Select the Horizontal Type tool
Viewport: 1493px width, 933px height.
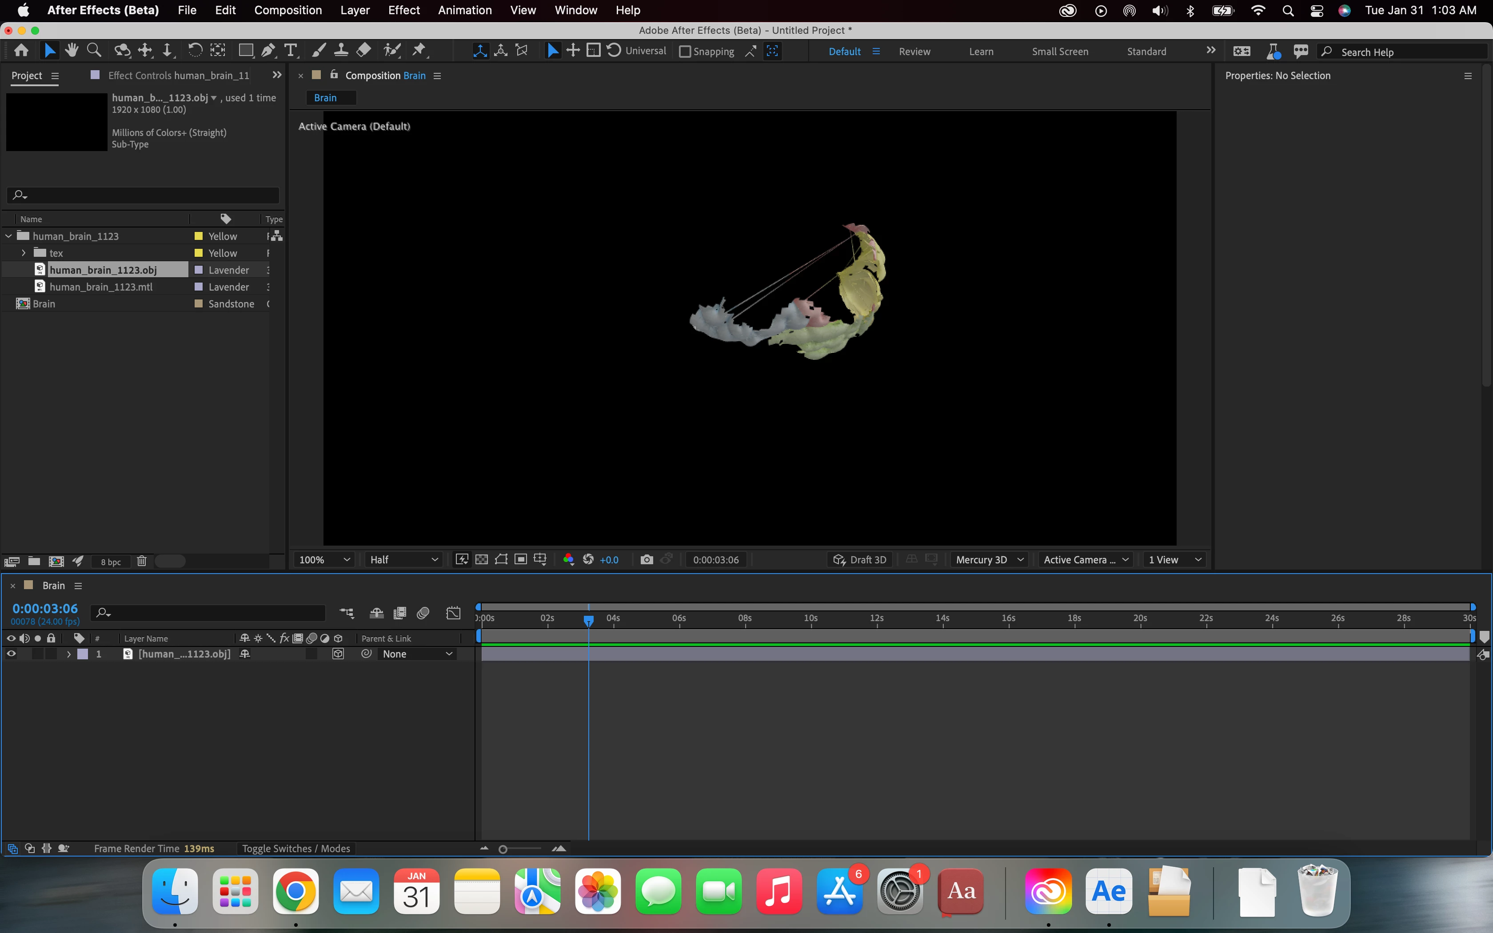(290, 51)
